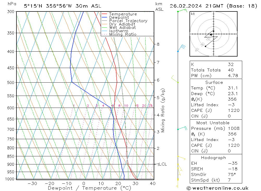Click the Totals Totals value 40
This screenshot has width=261, height=191.
(231, 70)
